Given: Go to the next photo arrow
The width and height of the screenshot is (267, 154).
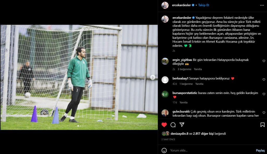Looking at the screenshot, I should coord(153,77).
